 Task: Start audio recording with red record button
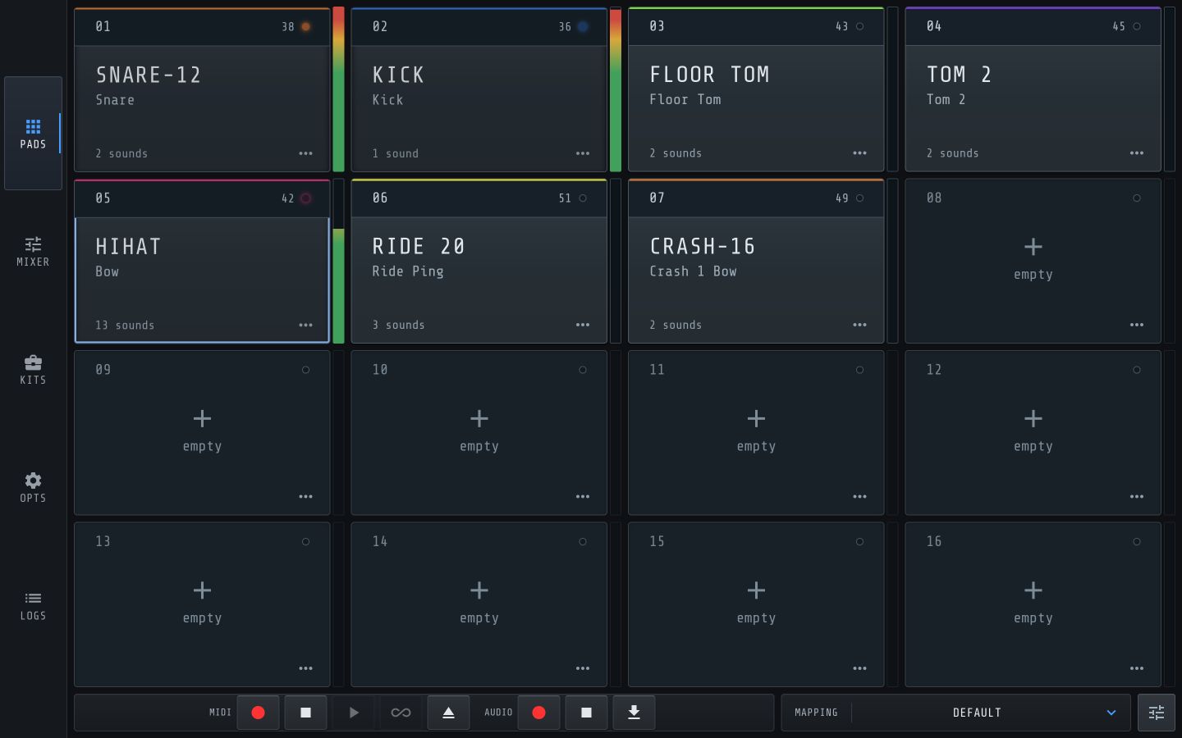click(538, 713)
